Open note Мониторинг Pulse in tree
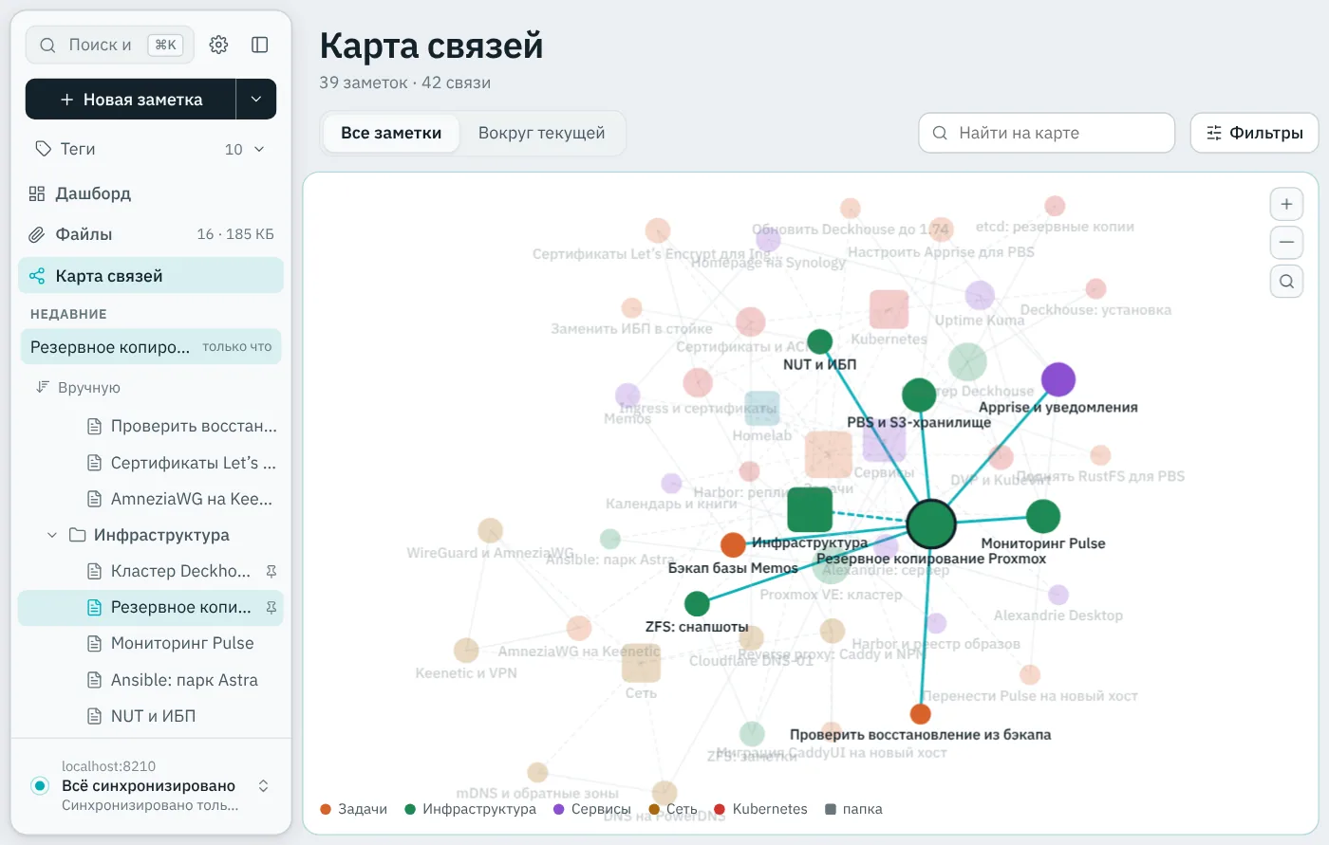The height and width of the screenshot is (845, 1329). point(151,643)
